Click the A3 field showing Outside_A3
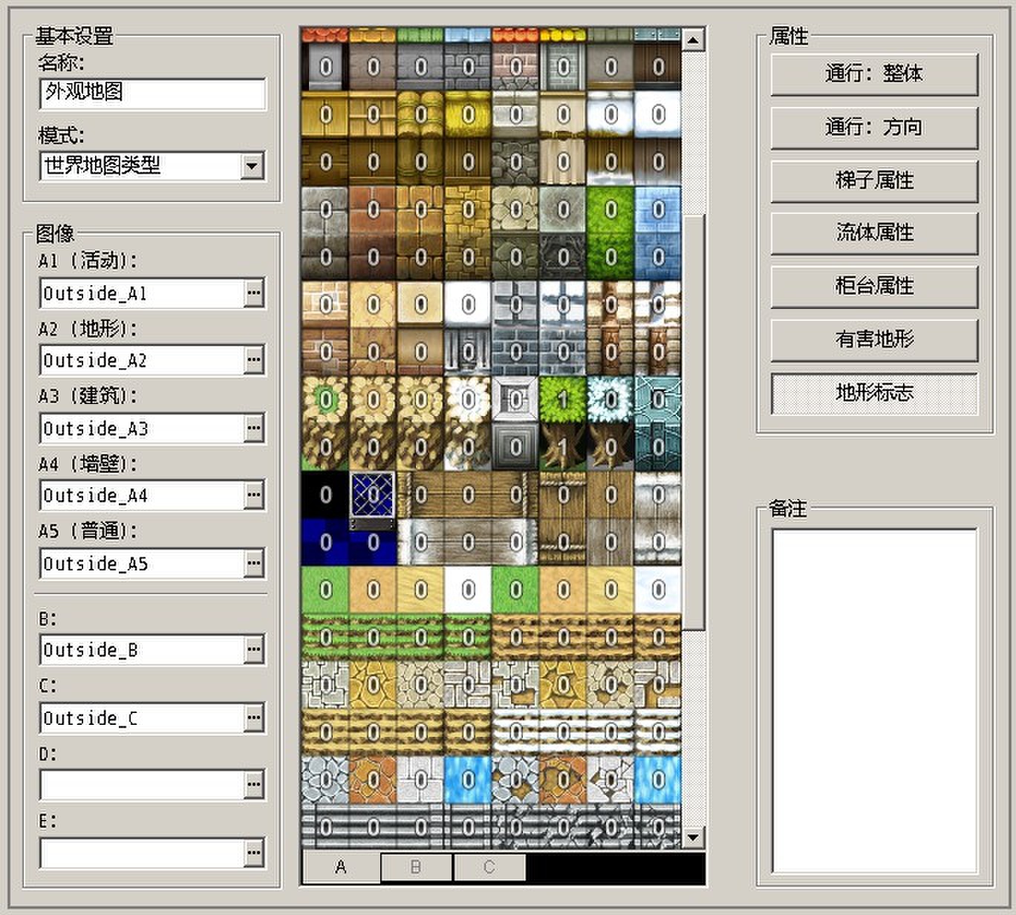This screenshot has height=915, width=1016. 142,429
